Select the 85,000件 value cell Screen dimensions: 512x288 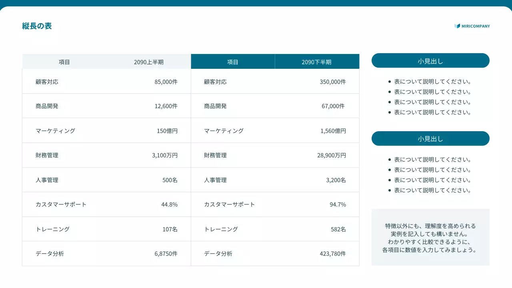click(166, 81)
